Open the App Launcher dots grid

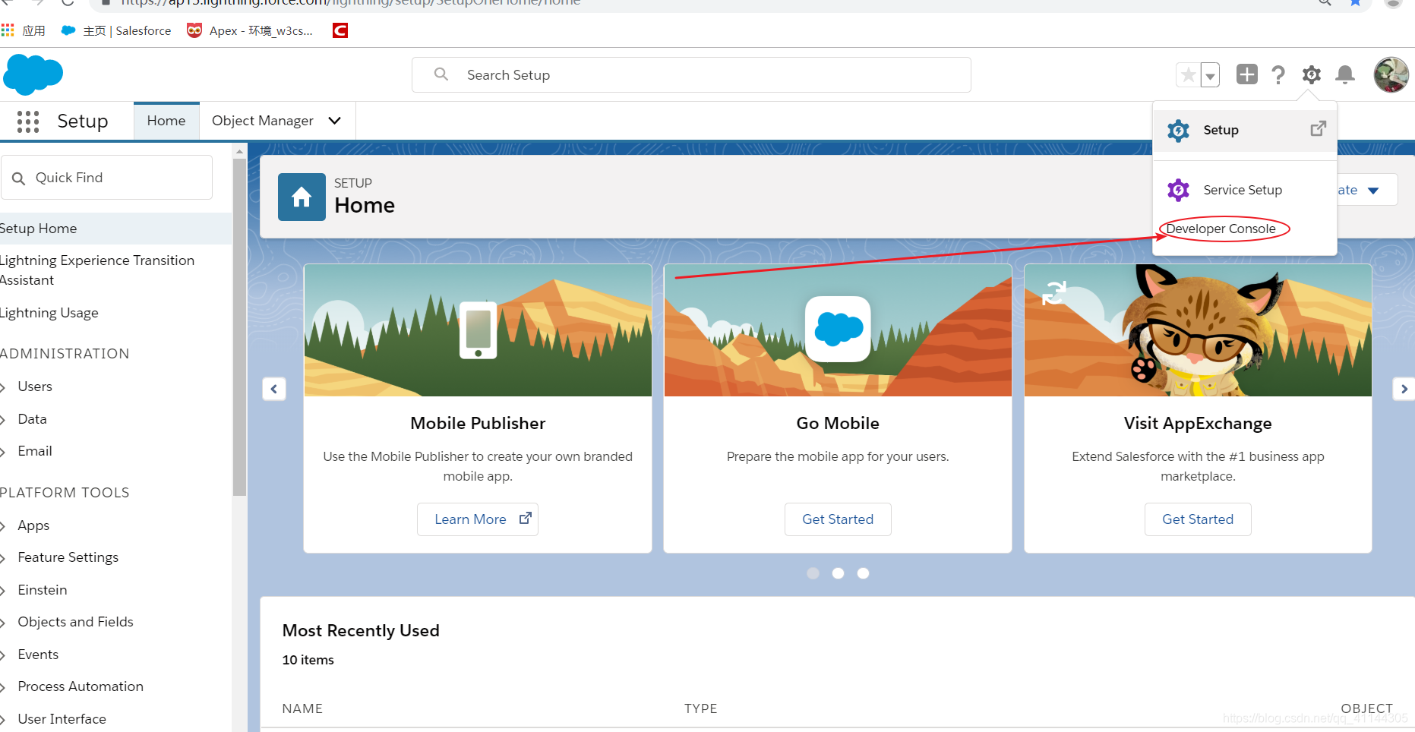click(28, 121)
